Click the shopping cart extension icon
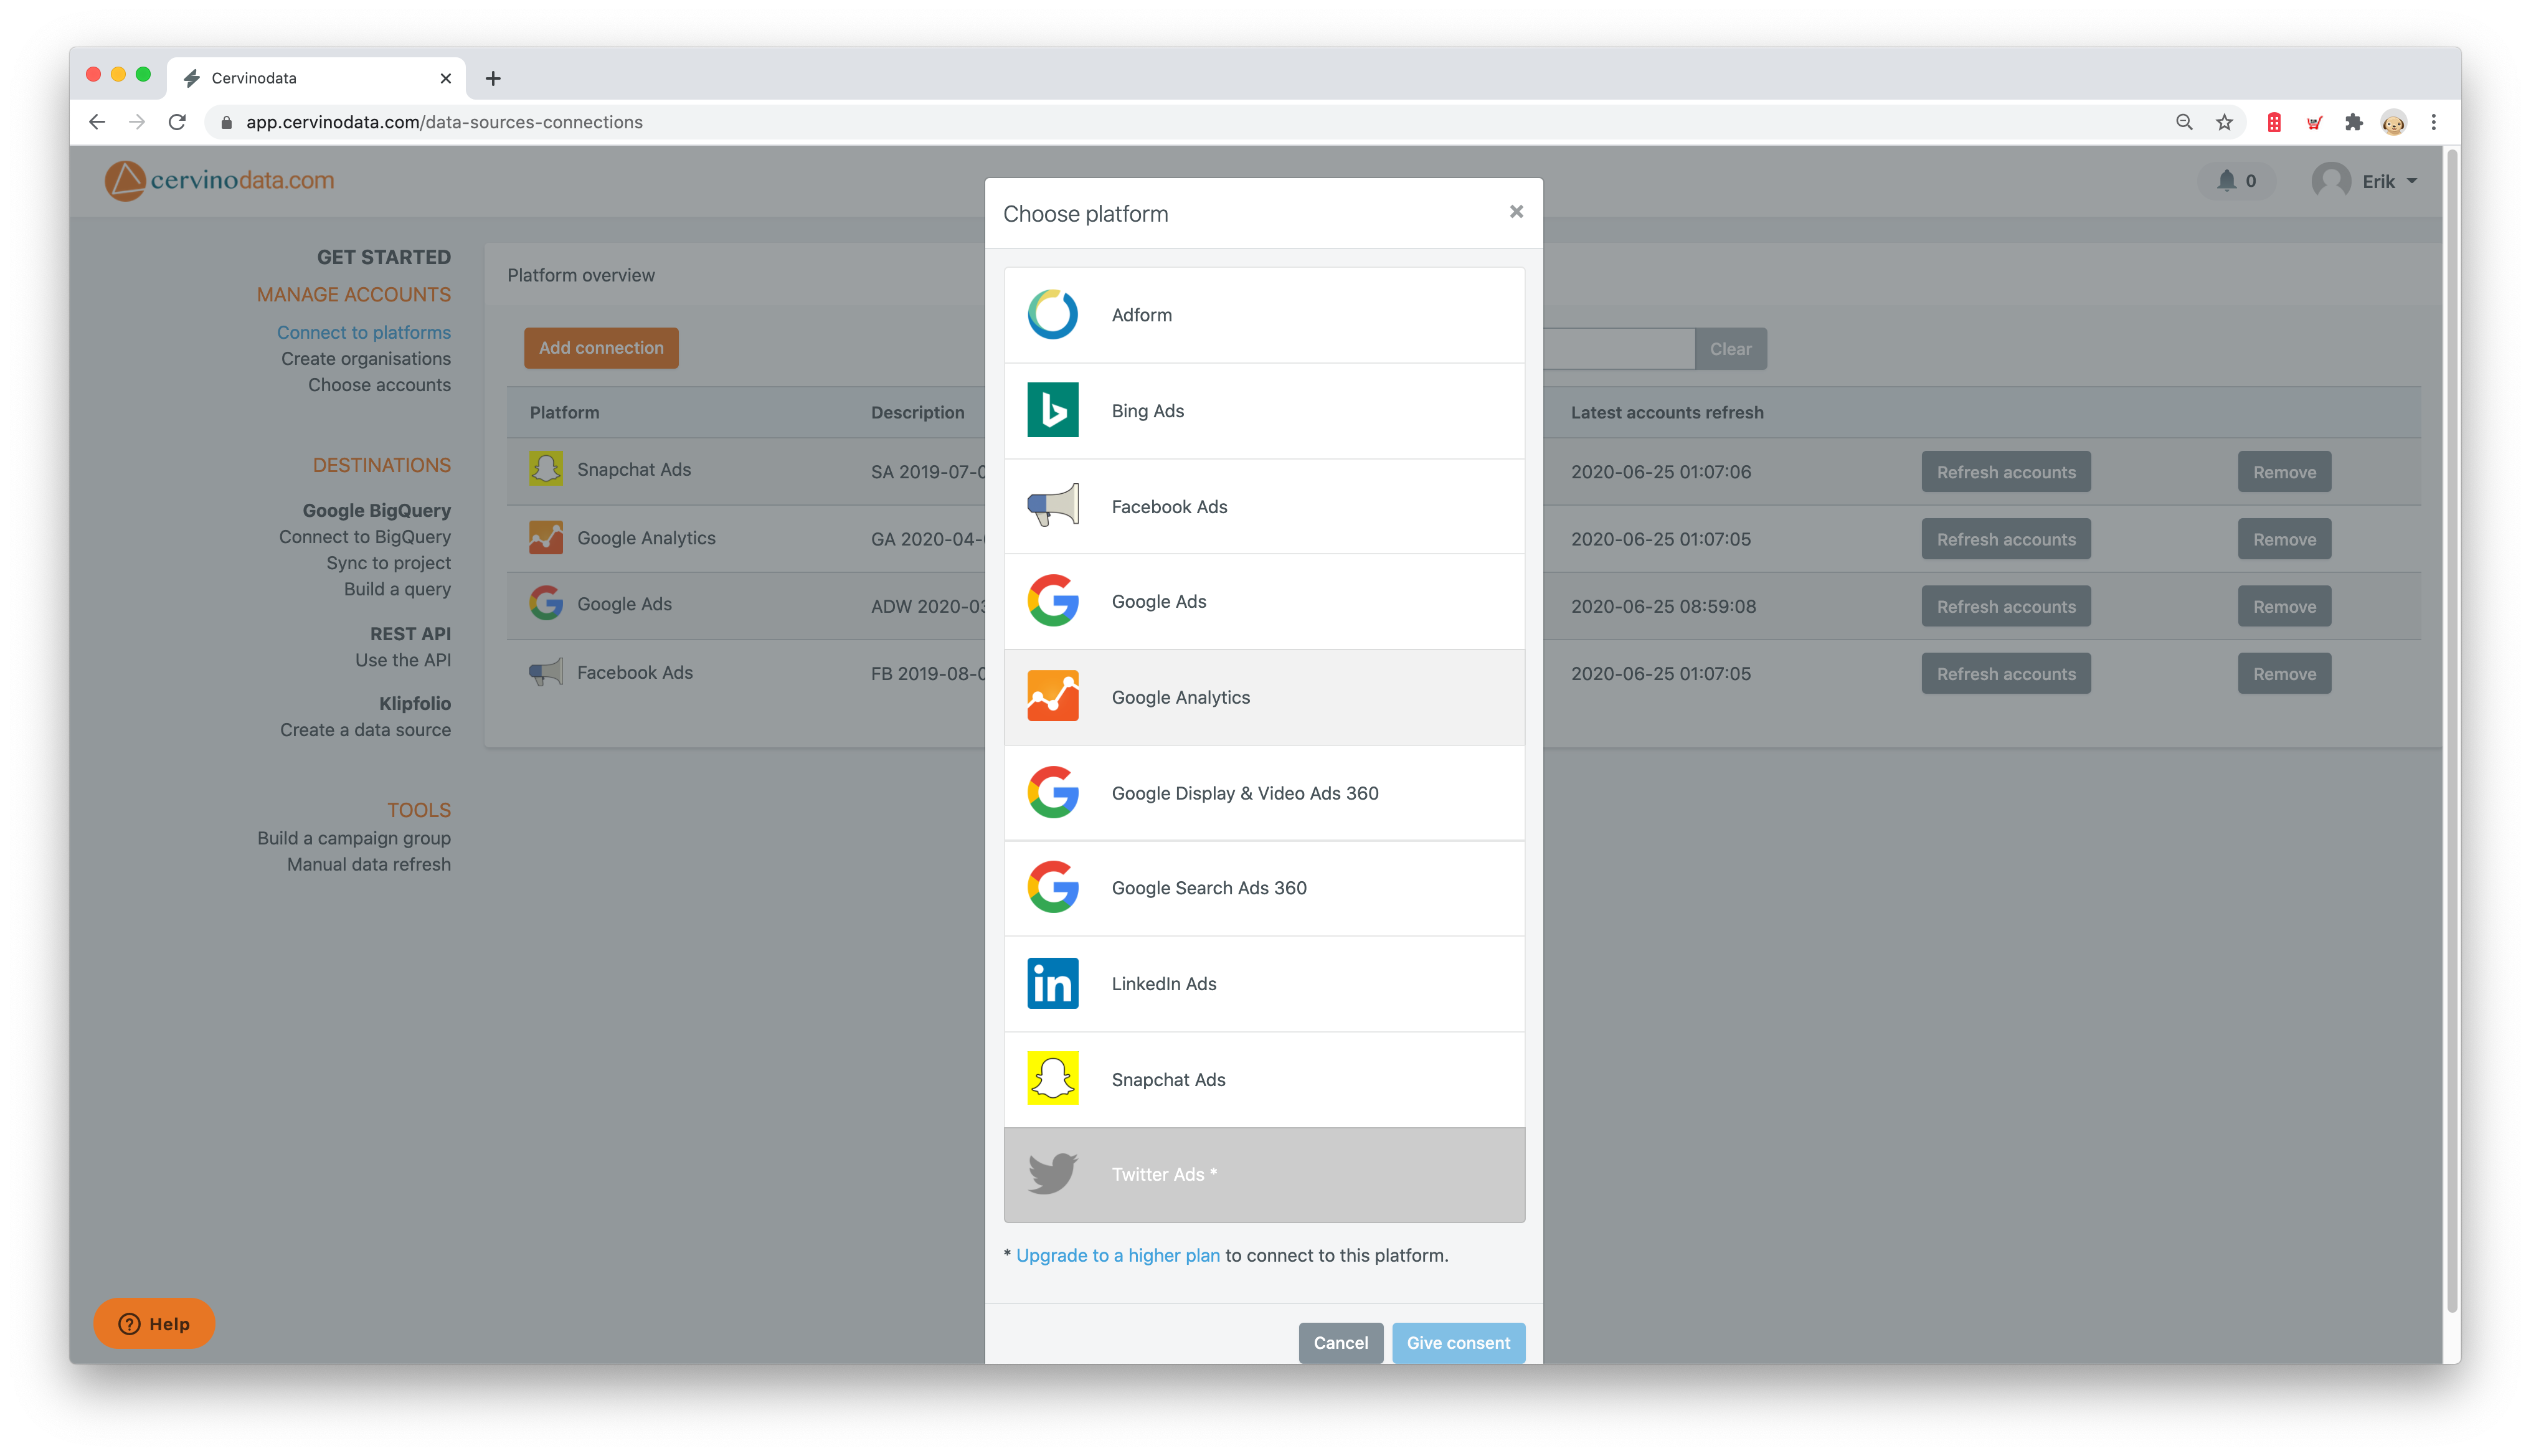The width and height of the screenshot is (2531, 1456). [2314, 122]
